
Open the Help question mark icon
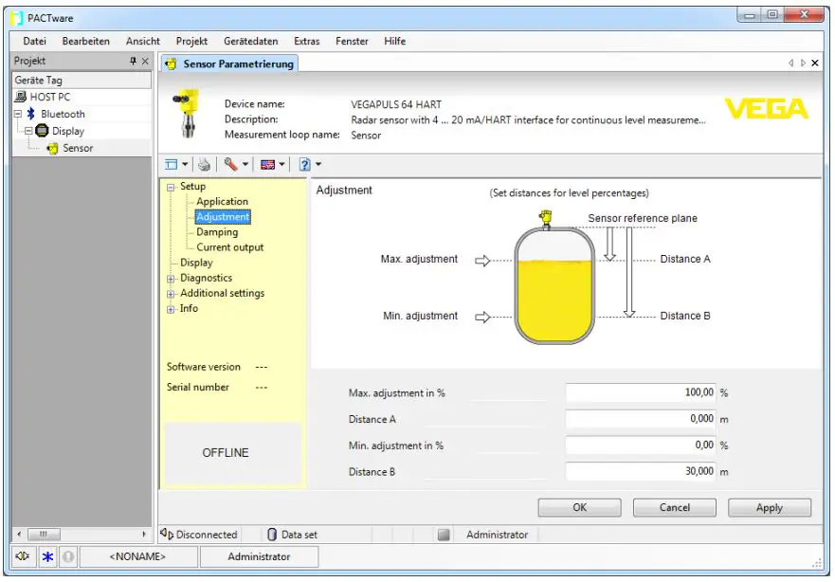303,163
